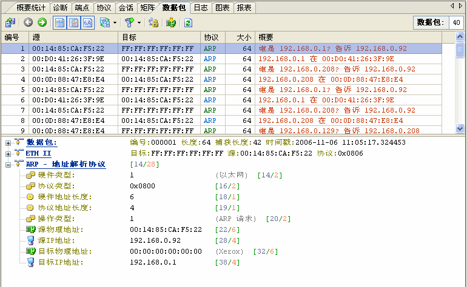Select the 目标物理地址 network card icon

tap(31, 251)
